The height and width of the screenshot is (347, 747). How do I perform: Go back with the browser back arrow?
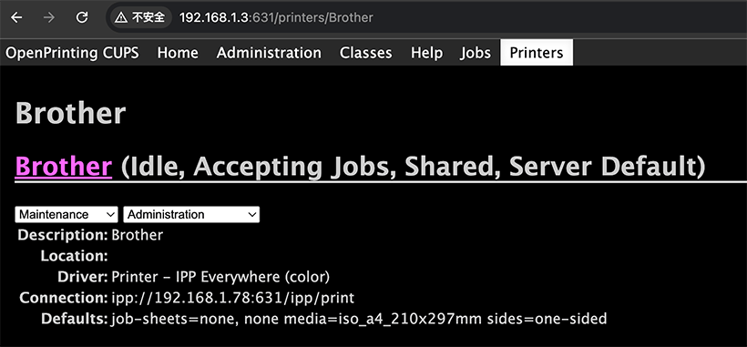point(16,17)
